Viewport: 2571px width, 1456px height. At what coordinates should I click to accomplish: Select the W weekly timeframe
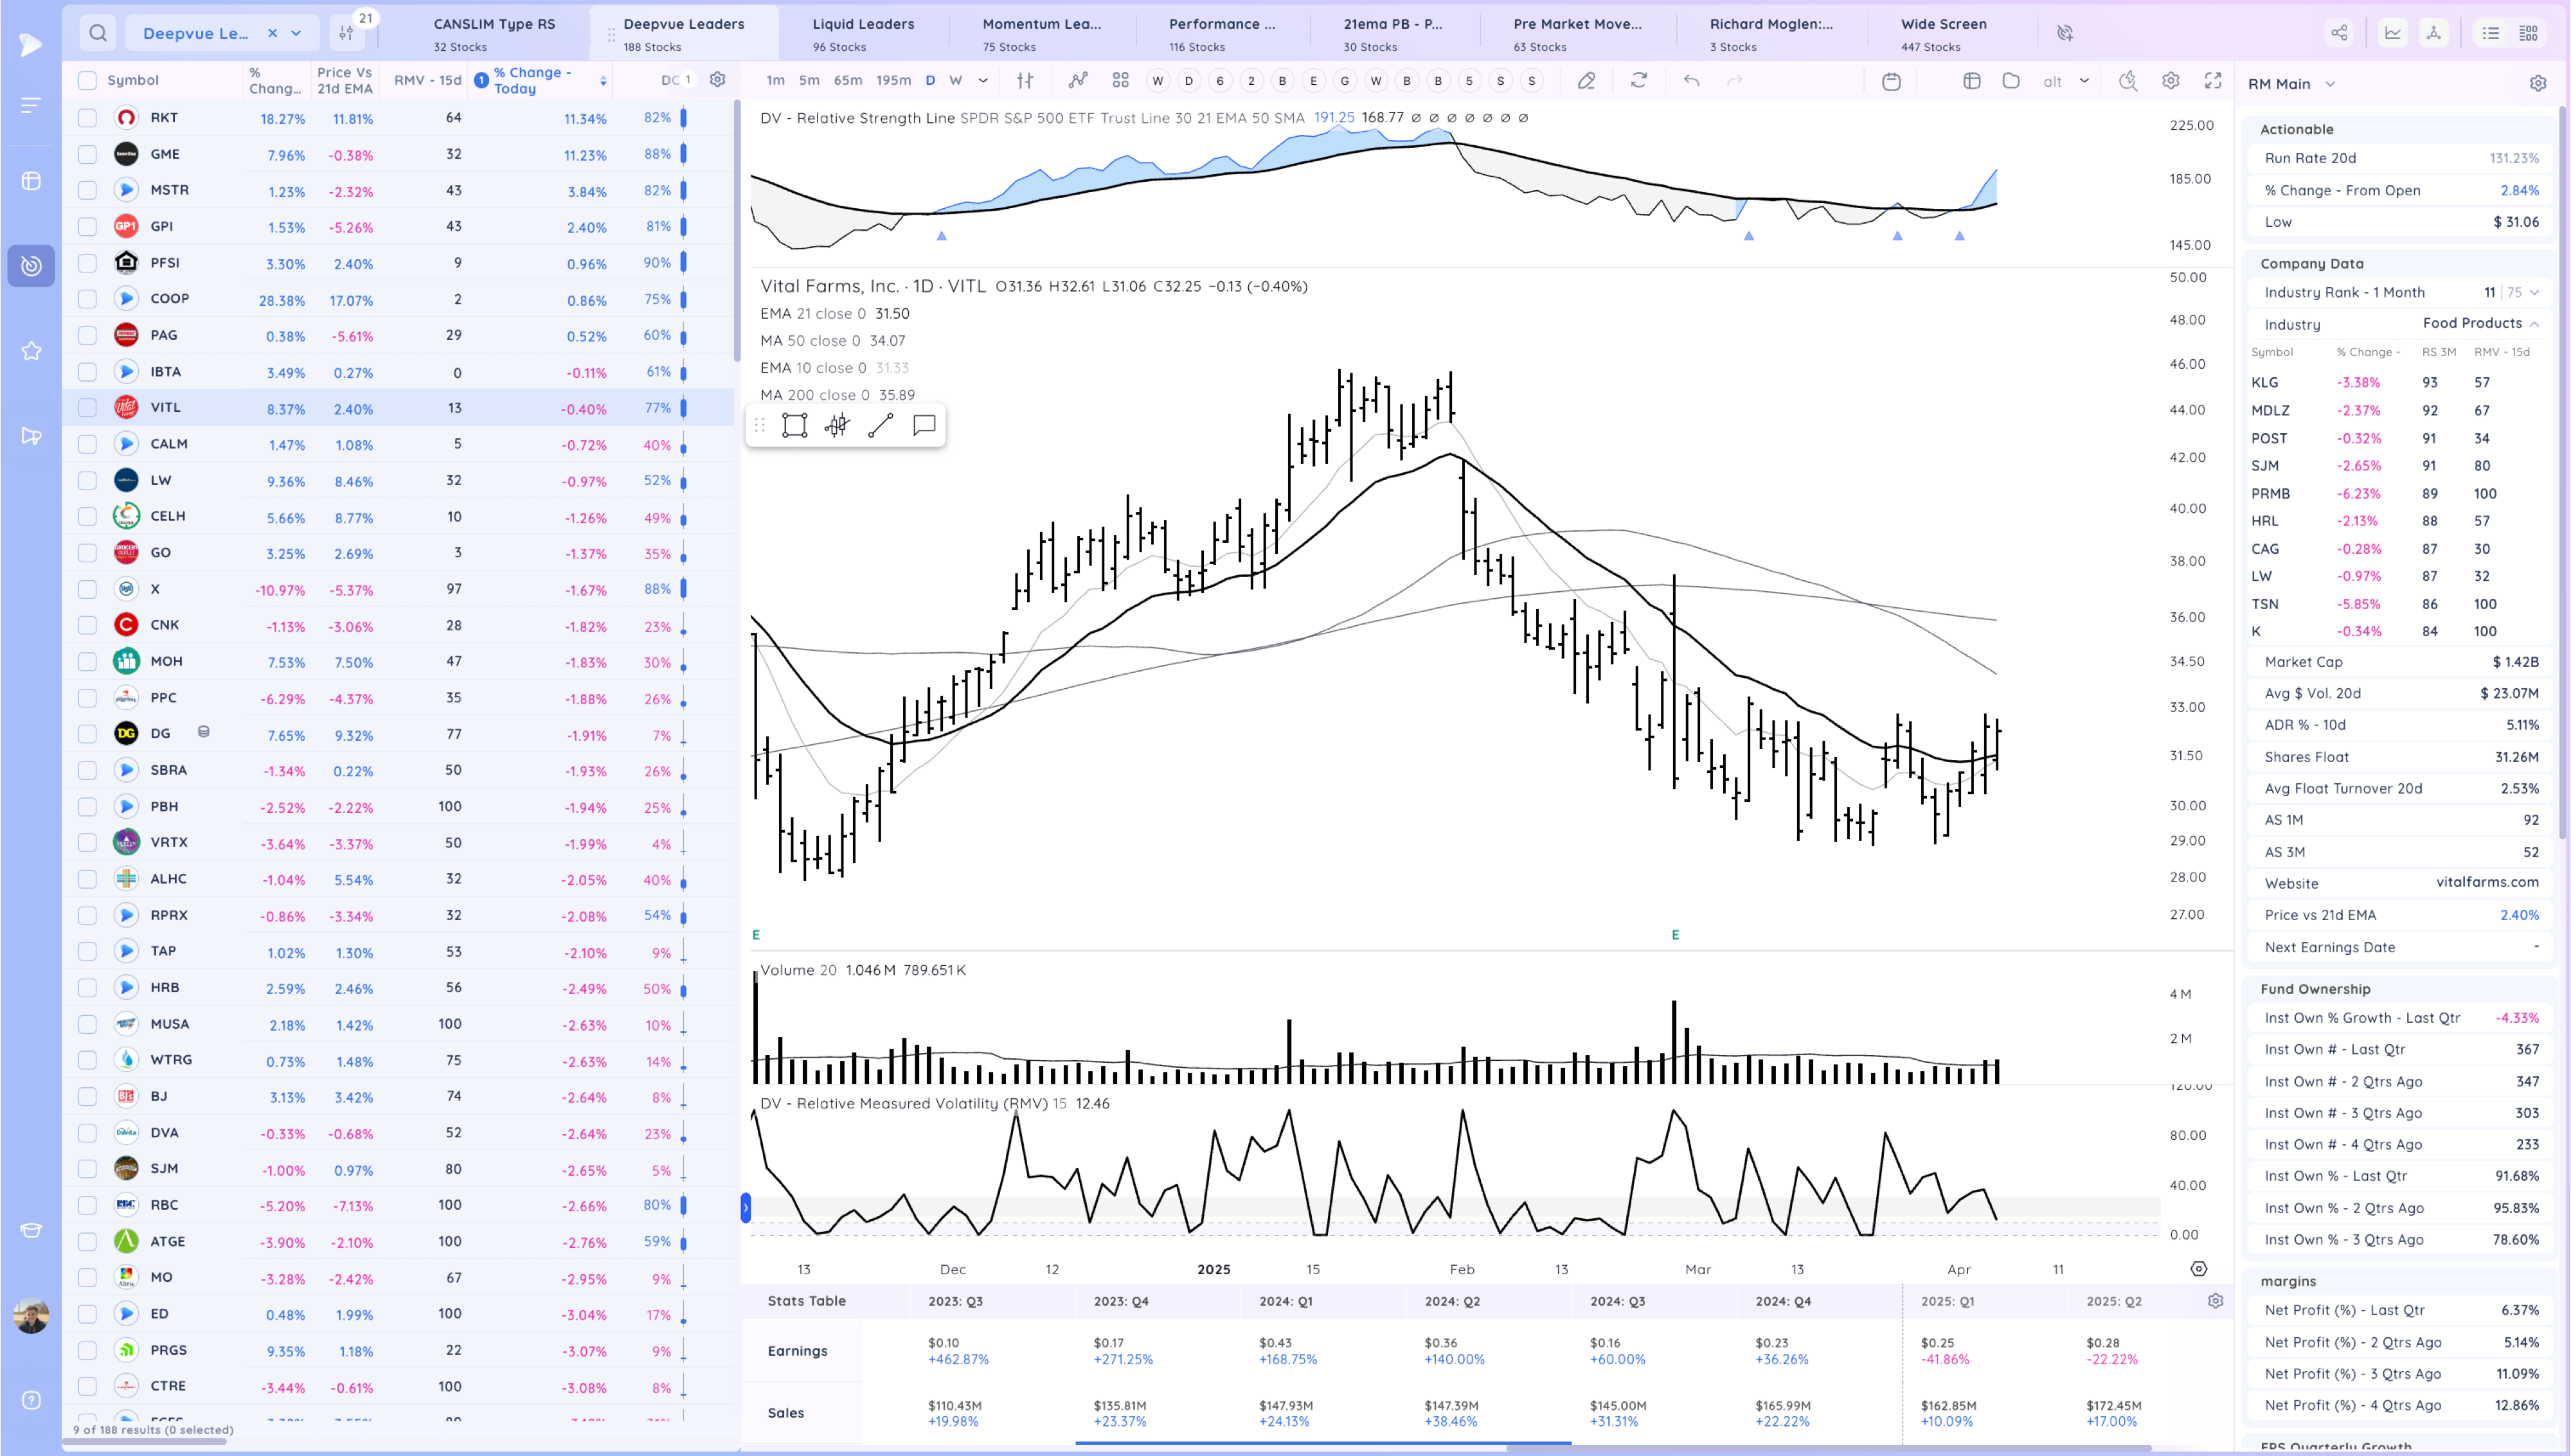point(955,80)
